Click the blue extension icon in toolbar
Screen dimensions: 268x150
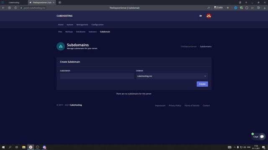pyautogui.click(x=235, y=8)
